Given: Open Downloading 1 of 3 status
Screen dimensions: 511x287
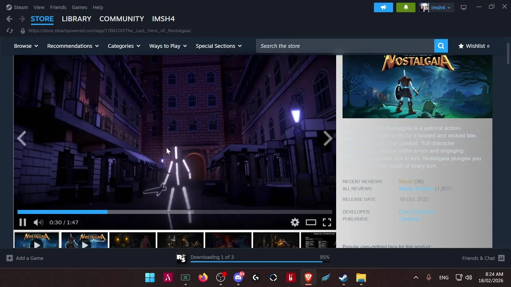Looking at the screenshot, I should pos(212,257).
